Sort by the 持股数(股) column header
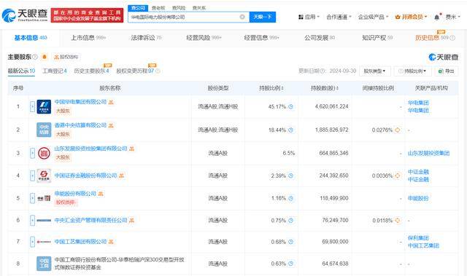This screenshot has height=276, width=467. (325, 88)
